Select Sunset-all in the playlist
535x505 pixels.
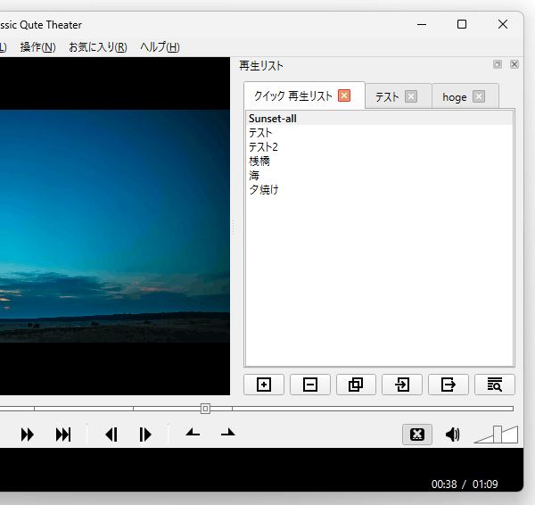click(x=379, y=119)
